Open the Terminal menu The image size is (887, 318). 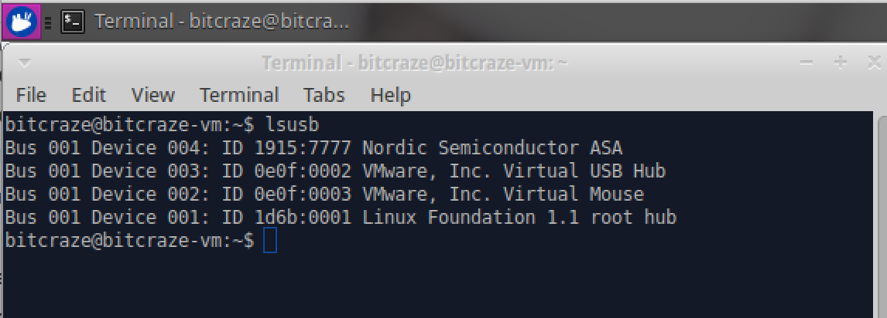tap(238, 95)
